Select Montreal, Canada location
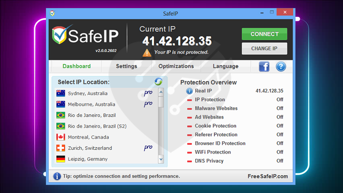The image size is (343, 193). coord(106,137)
